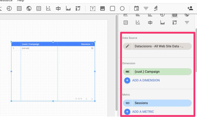The width and height of the screenshot is (197, 117).
Task: Switch chart type to scatter in side panel
Action: click(138, 22)
